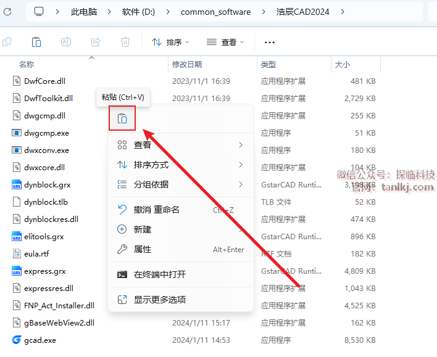This screenshot has height=357, width=437.
Task: Click the eula.rtf document icon
Action: 17,253
